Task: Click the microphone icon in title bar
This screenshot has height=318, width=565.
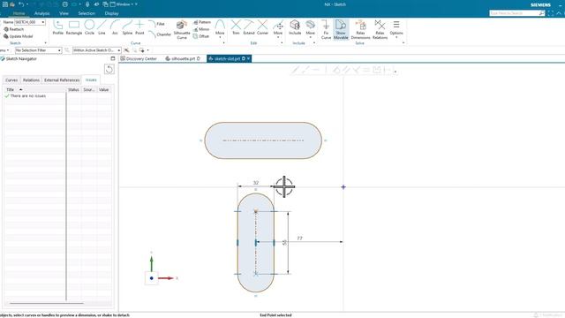Action: (x=87, y=4)
